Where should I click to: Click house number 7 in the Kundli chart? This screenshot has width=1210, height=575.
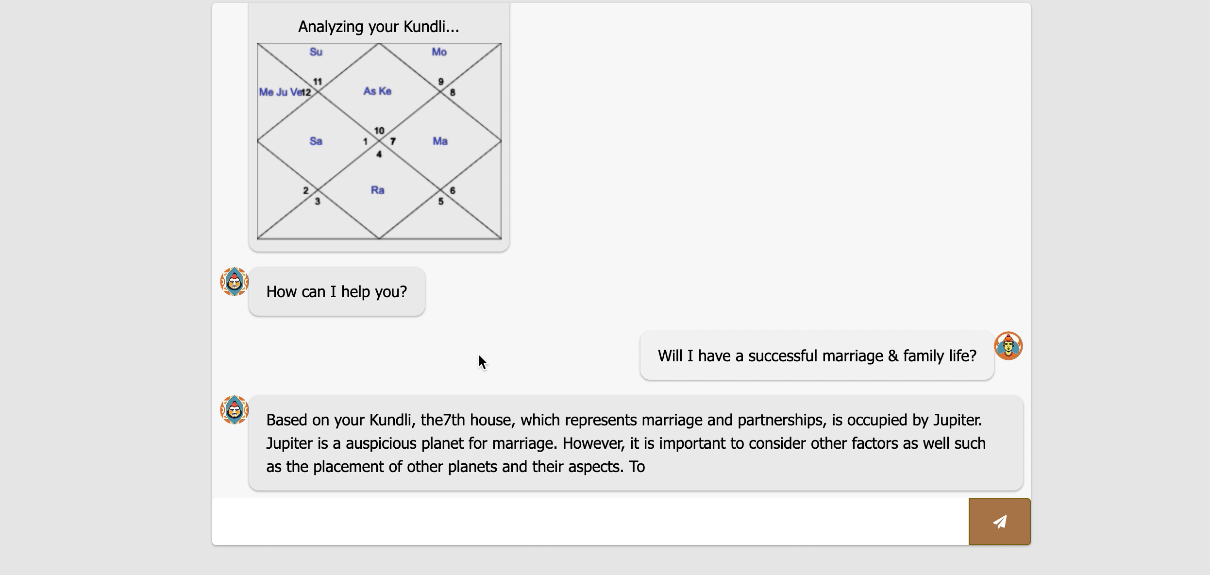[393, 141]
